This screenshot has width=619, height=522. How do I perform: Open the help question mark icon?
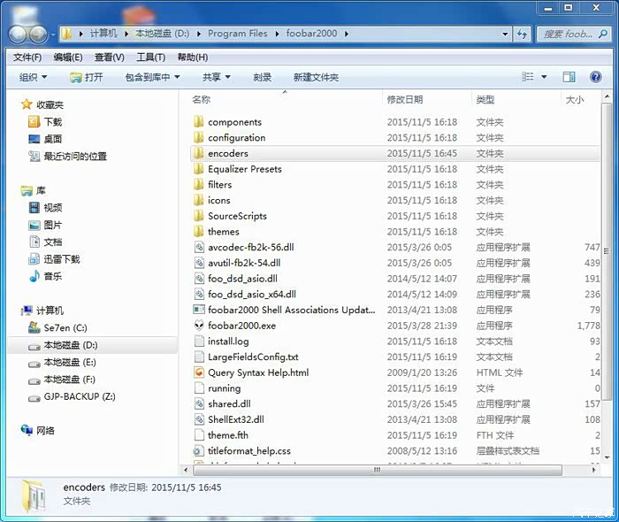point(596,77)
